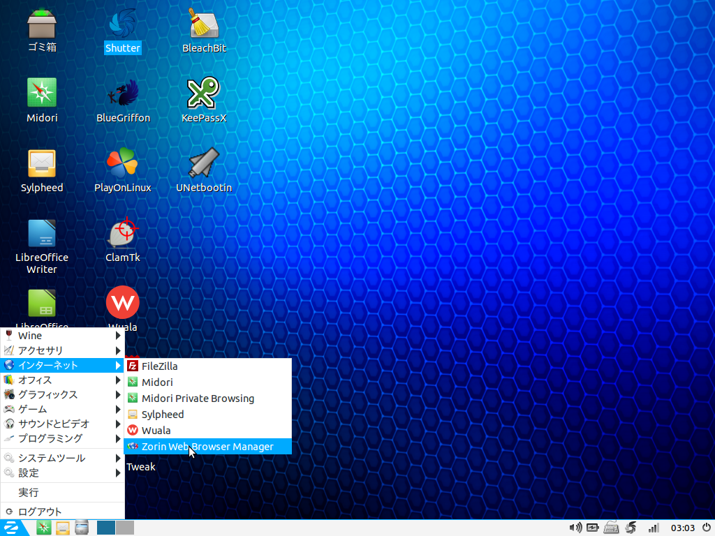Launch the Midori desktop icon

41,100
